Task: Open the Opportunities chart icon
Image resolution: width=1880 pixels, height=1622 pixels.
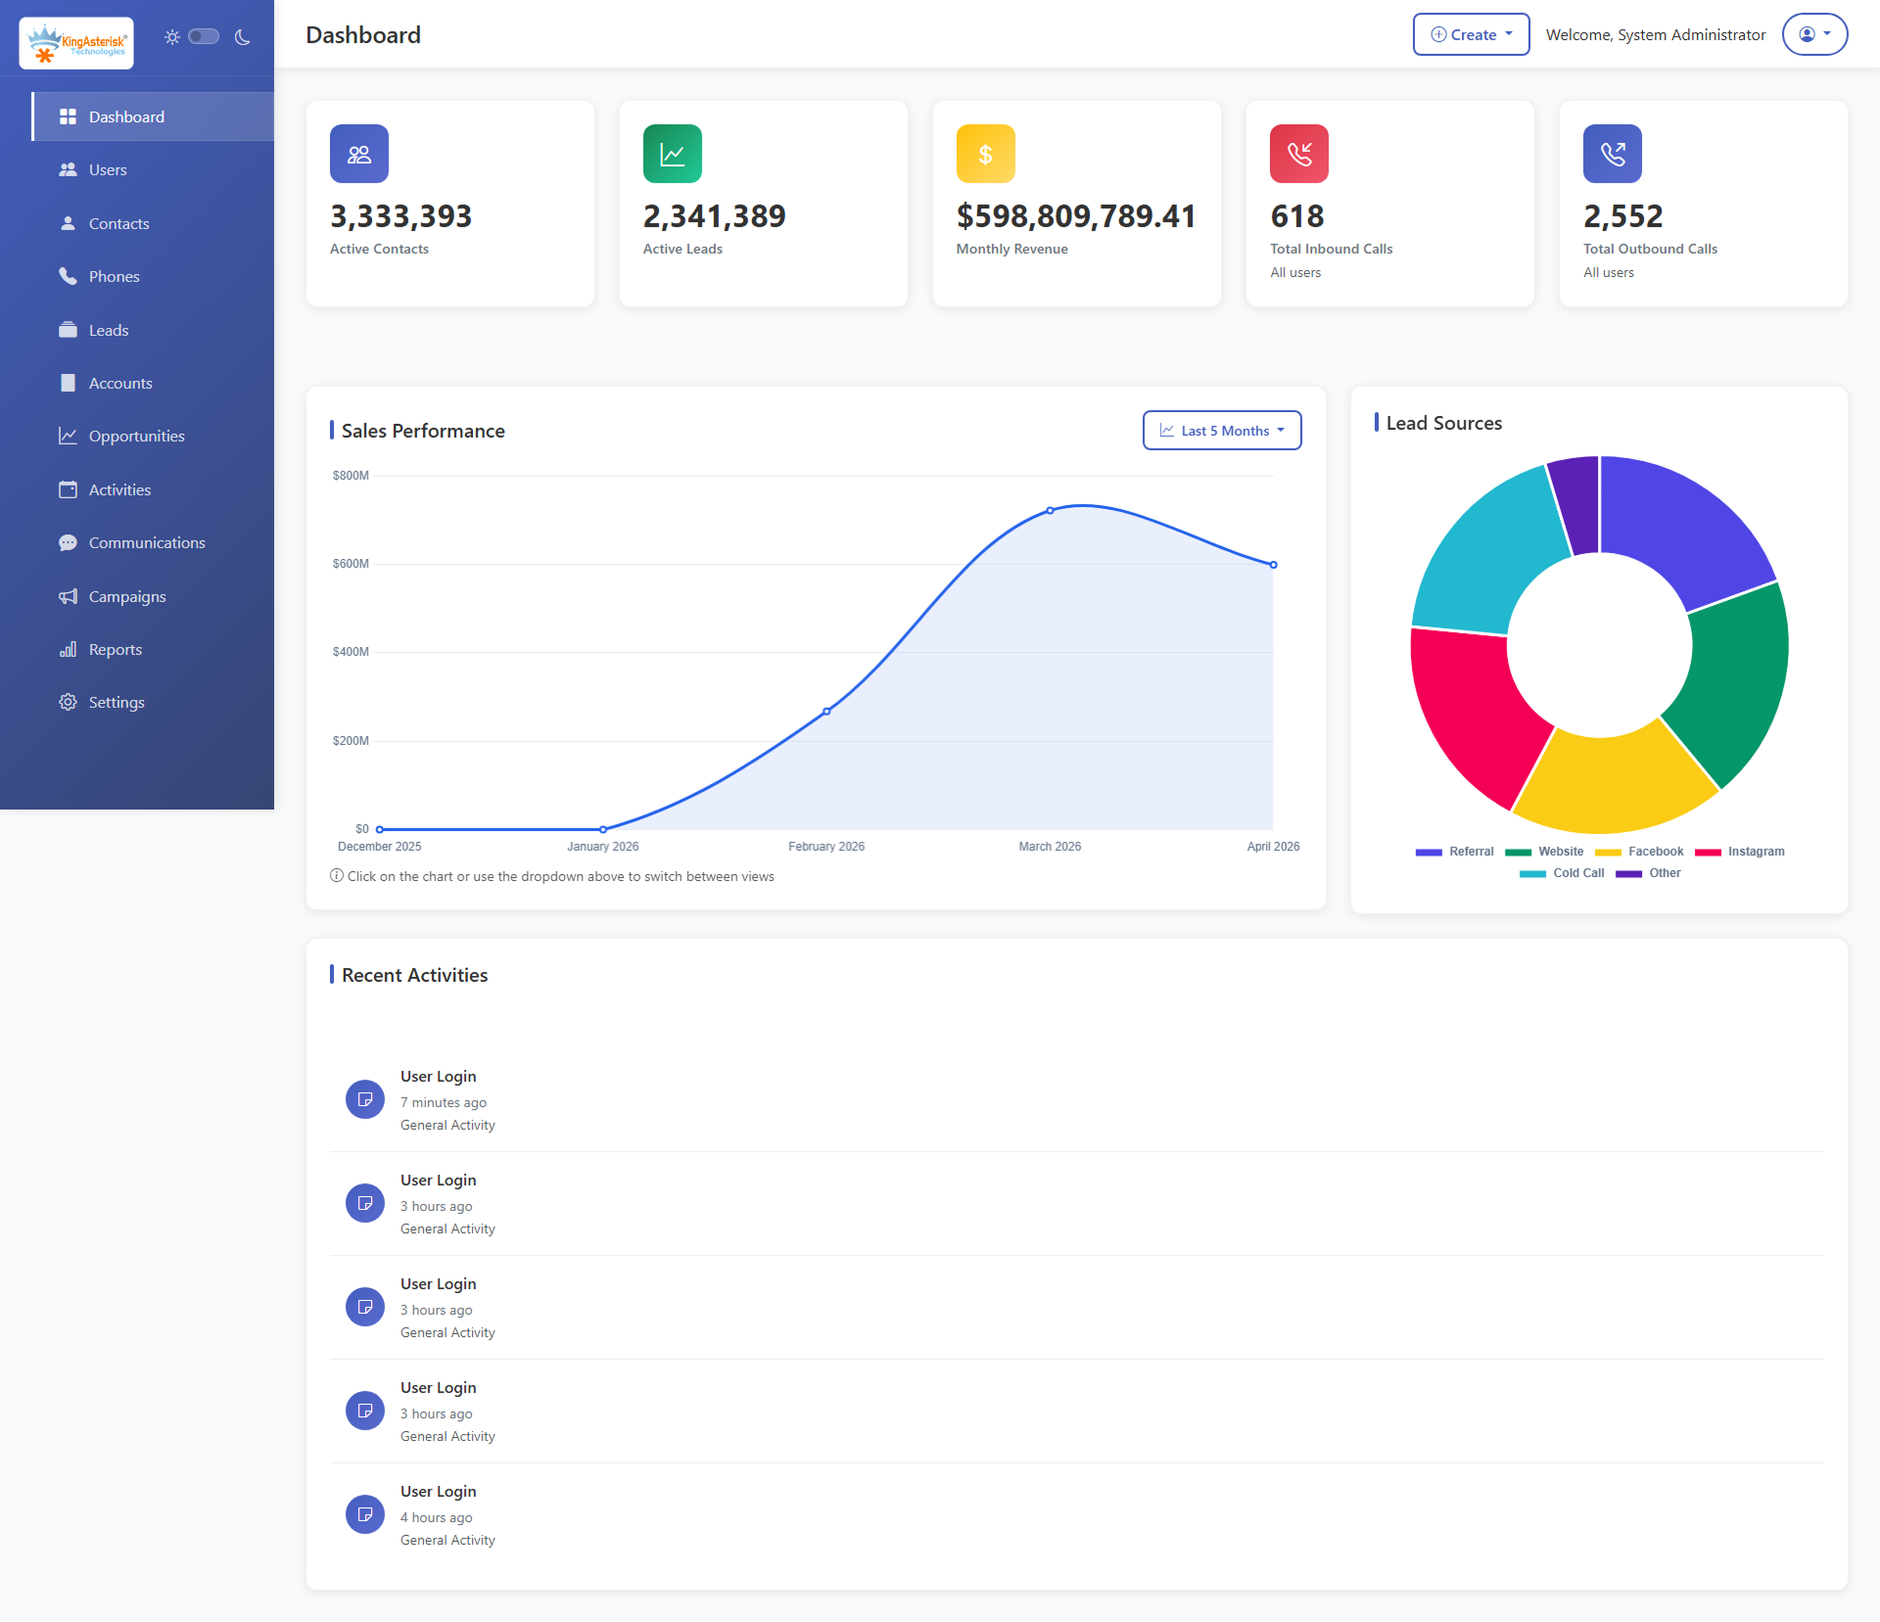Action: pos(68,436)
